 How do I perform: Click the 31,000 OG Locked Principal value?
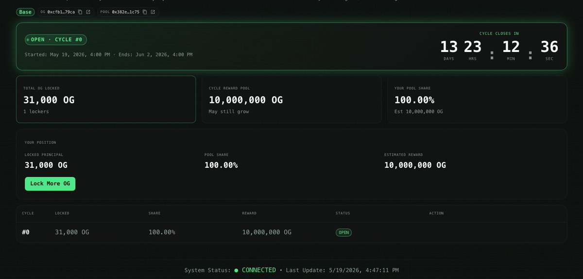(46, 165)
